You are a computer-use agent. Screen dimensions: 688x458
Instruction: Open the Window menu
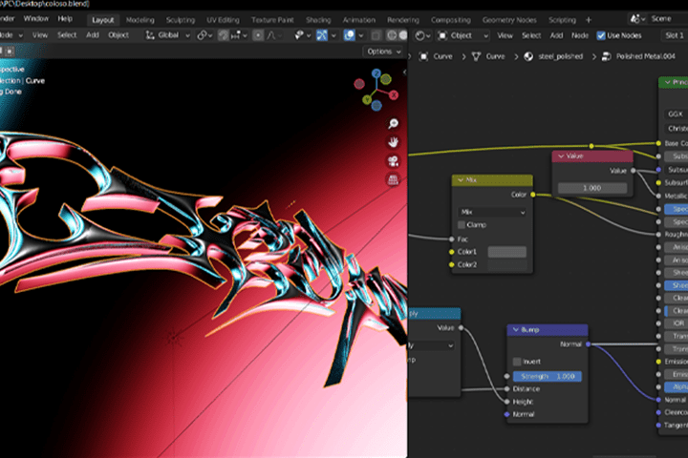pos(36,18)
